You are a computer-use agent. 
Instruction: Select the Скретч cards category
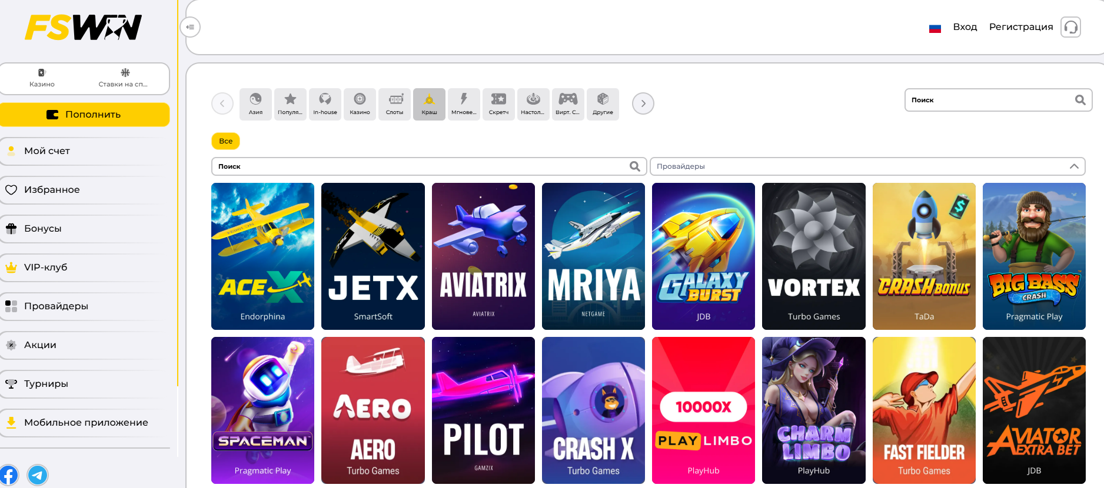[498, 104]
